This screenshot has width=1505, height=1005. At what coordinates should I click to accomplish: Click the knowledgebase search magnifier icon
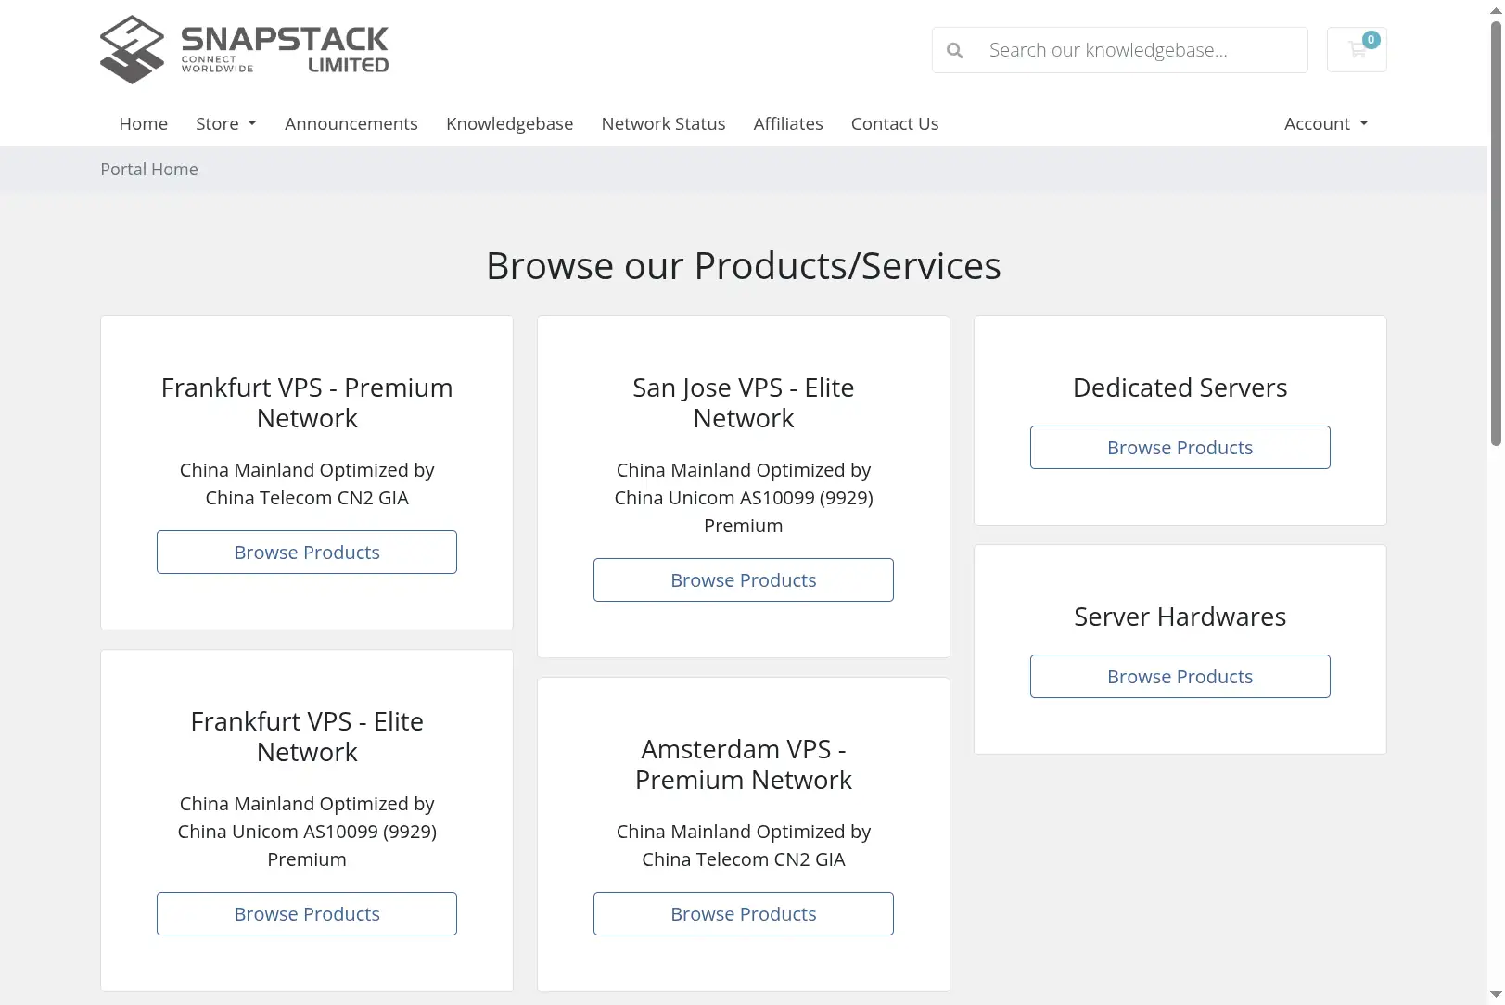(954, 50)
